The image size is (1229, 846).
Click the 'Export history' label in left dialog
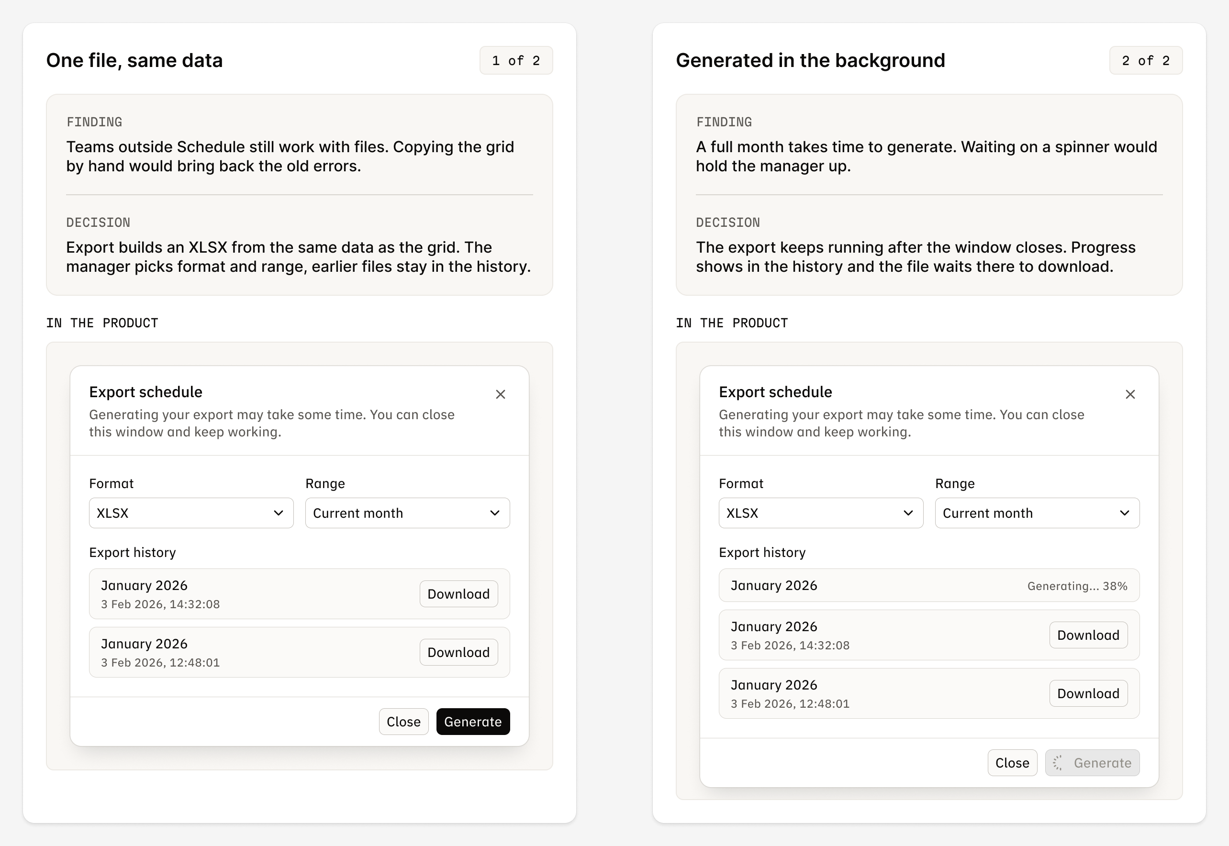[x=133, y=552]
